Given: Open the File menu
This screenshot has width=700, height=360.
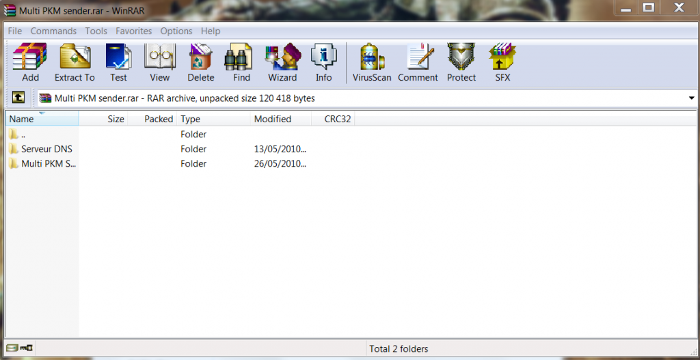Looking at the screenshot, I should (x=15, y=31).
